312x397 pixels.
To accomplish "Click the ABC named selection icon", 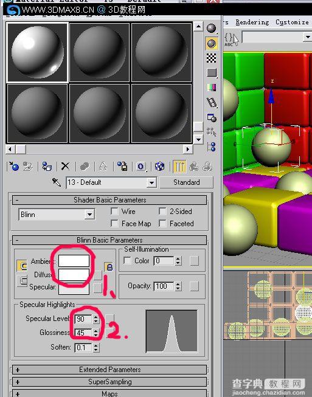I will pyautogui.click(x=231, y=40).
